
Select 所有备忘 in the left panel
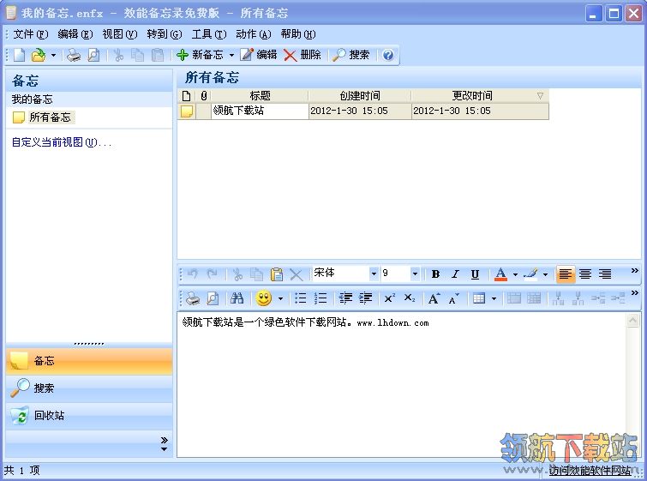coord(50,117)
